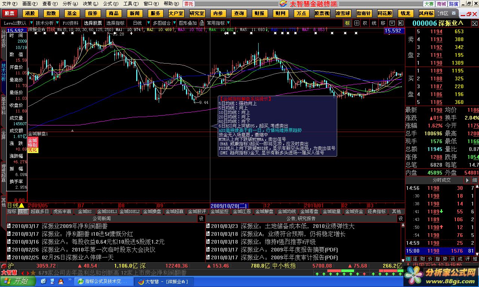
Task: Click the 委托 order button
Action: tap(189, 4)
